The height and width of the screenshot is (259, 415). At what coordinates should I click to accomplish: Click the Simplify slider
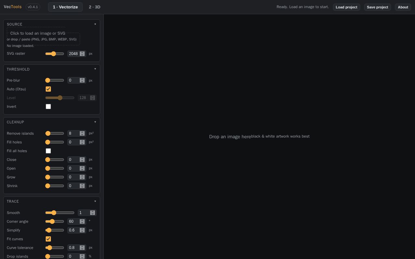click(x=55, y=230)
